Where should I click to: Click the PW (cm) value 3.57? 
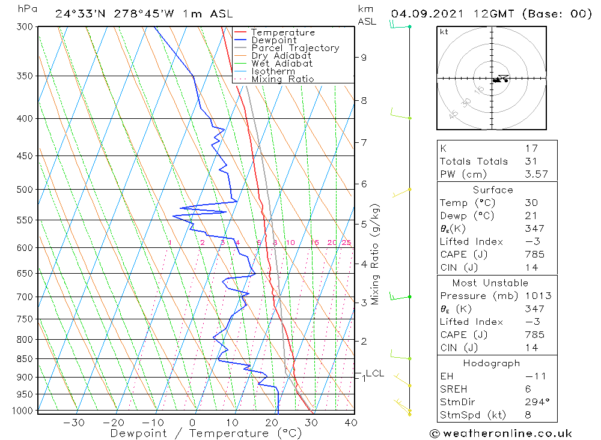(536, 174)
